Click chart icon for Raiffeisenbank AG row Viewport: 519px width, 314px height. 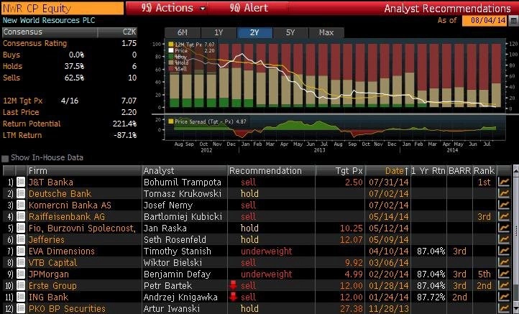pos(504,217)
